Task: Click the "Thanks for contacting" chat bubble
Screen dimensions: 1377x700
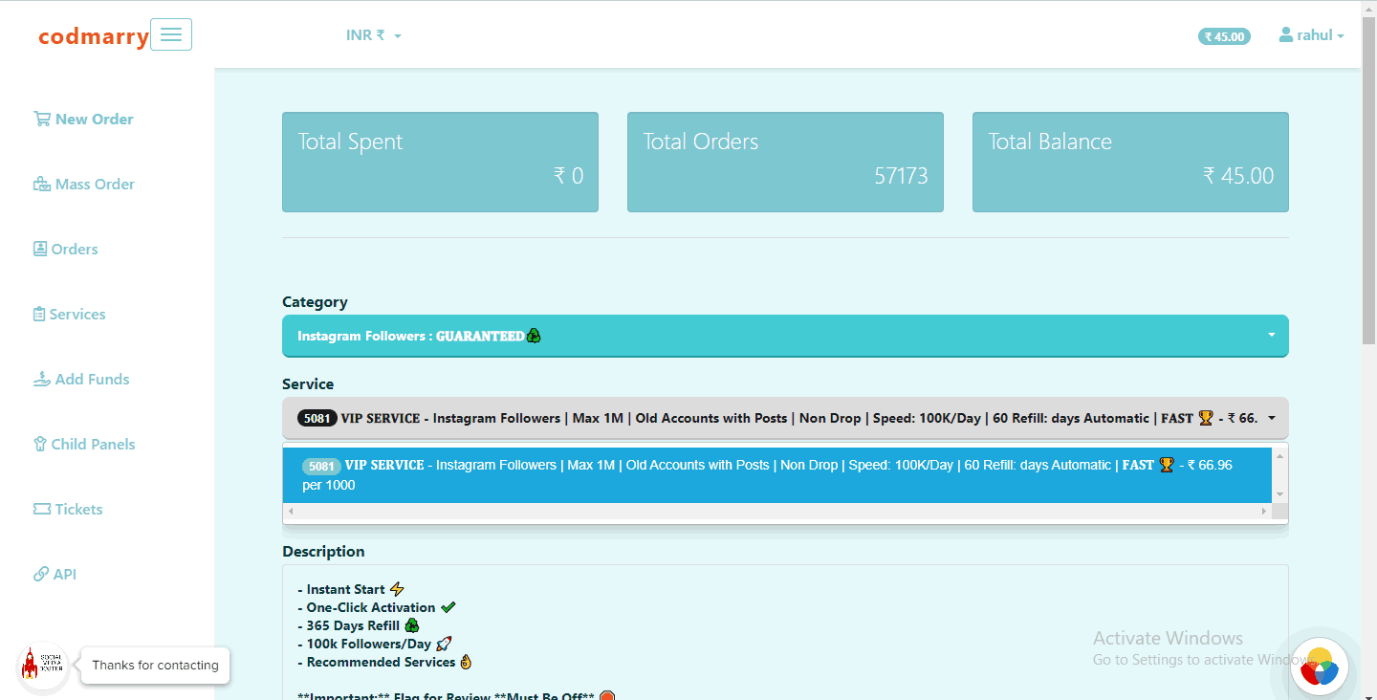Action: [155, 666]
